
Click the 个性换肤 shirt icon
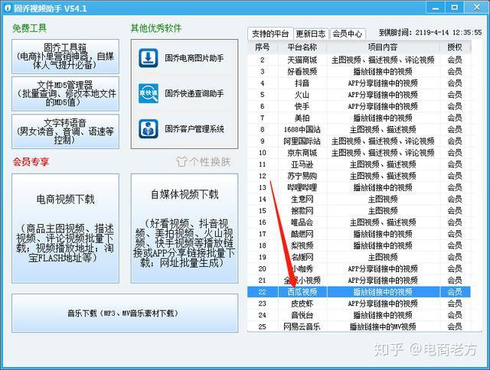tap(181, 161)
